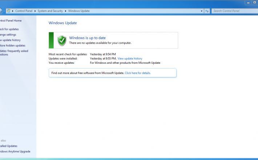Image resolution: width=258 pixels, height=160 pixels.
Task: Click 'Find out more about free software' text
Action: (x=88, y=73)
